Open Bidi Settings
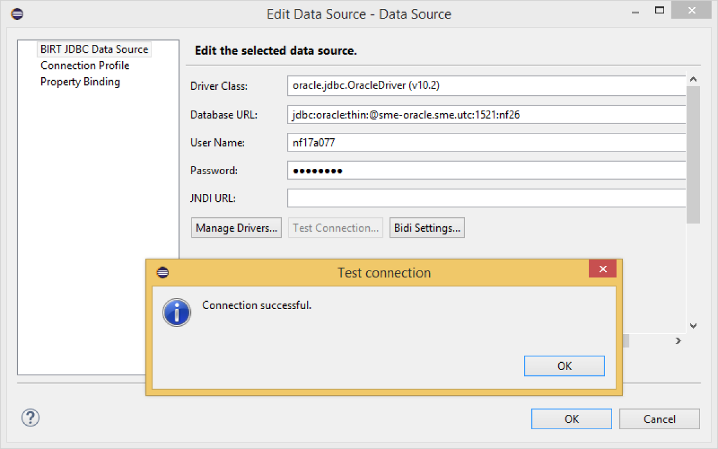This screenshot has height=449, width=718. pos(427,227)
